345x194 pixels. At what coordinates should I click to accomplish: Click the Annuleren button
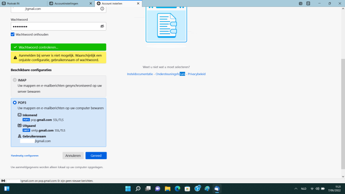coord(73,156)
